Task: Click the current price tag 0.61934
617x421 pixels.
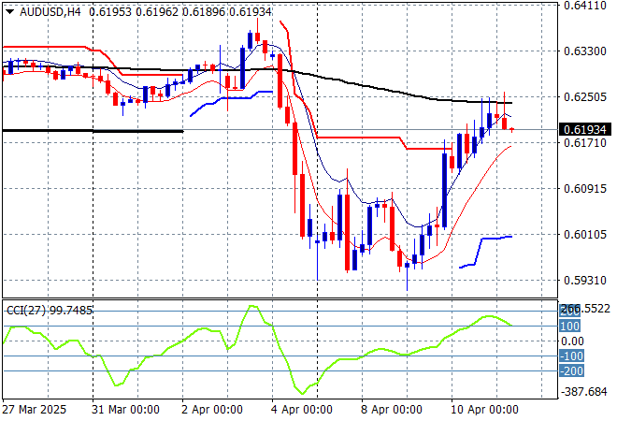Action: 584,129
